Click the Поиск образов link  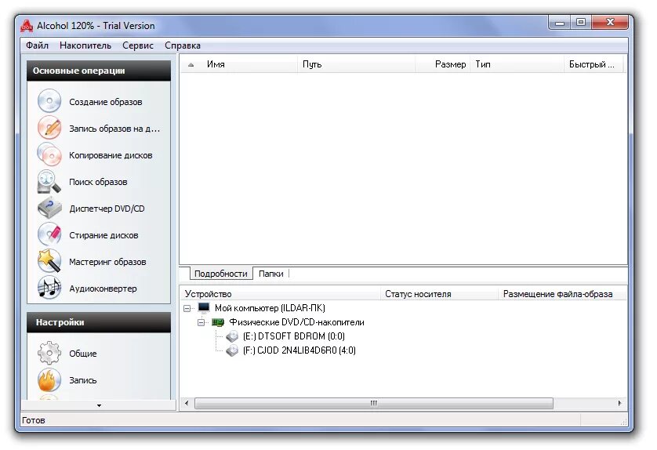coord(98,182)
